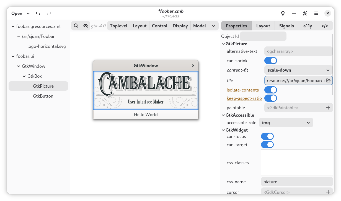Open the accessible-role img dropdown
This screenshot has height=201, width=341.
286,123
